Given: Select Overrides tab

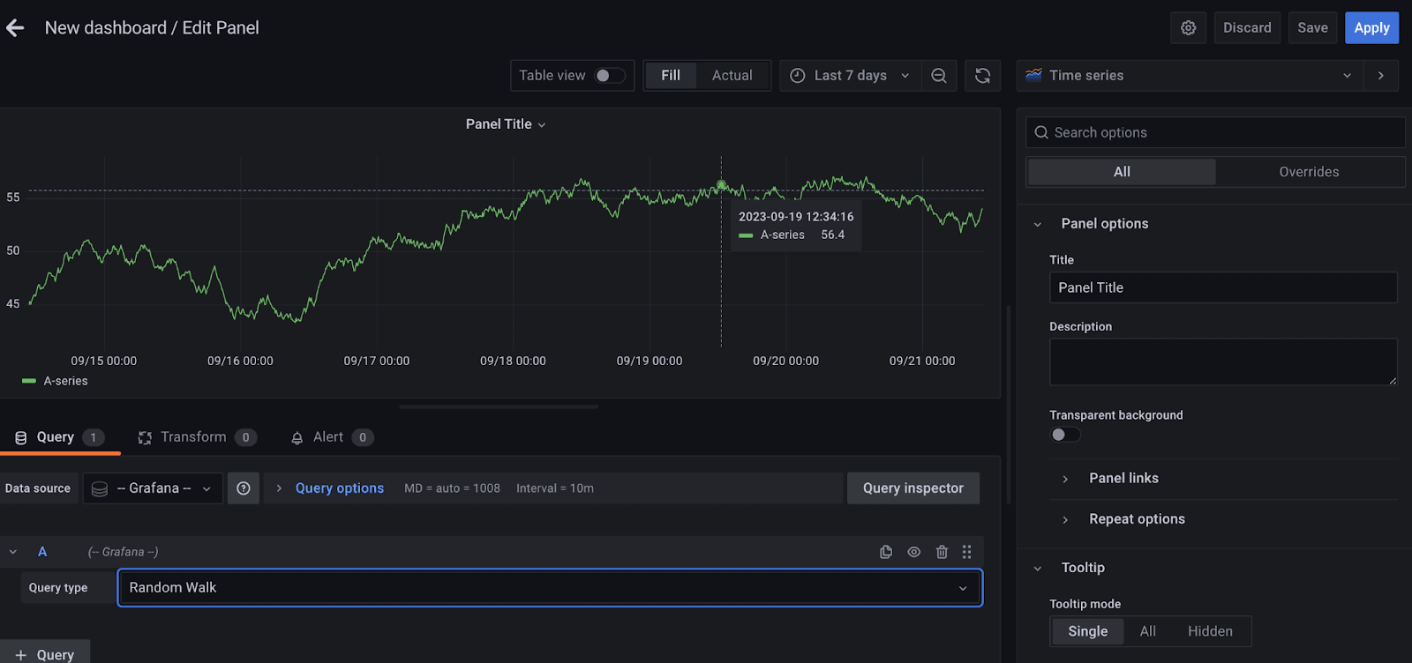Looking at the screenshot, I should click(1309, 172).
